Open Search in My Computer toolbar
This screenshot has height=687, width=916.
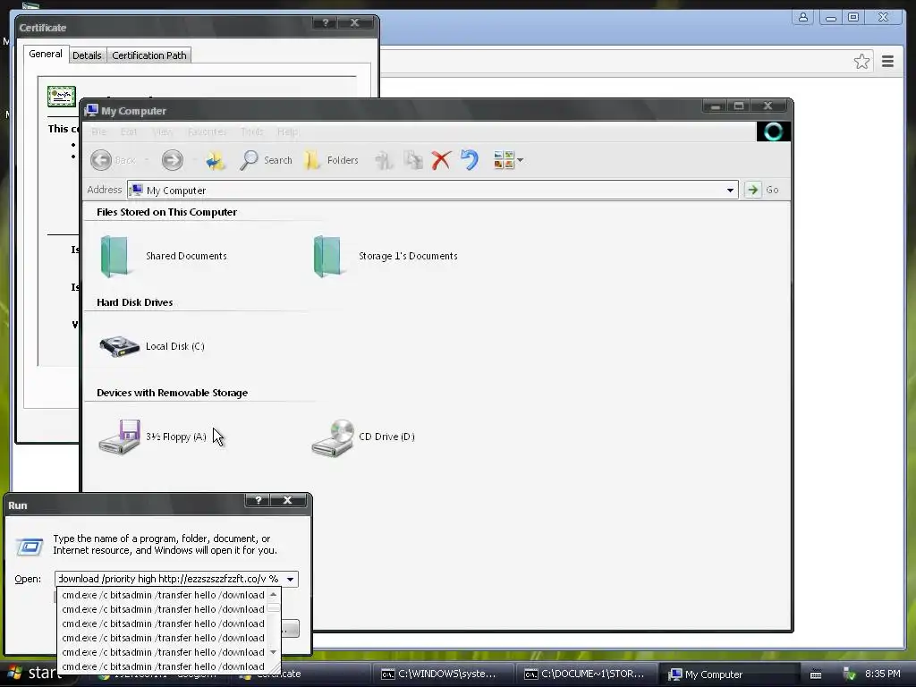[266, 160]
